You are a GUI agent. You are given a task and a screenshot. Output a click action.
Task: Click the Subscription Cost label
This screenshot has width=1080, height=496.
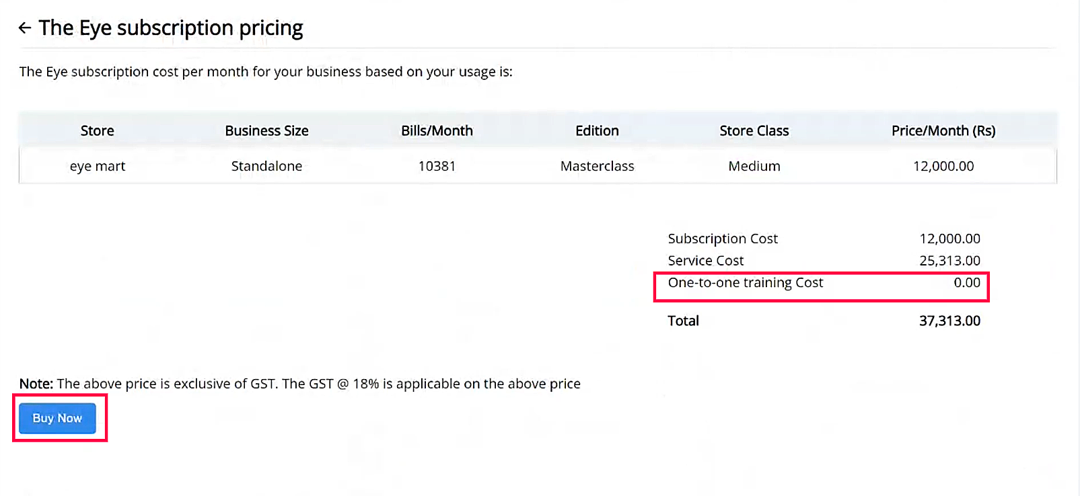point(722,239)
